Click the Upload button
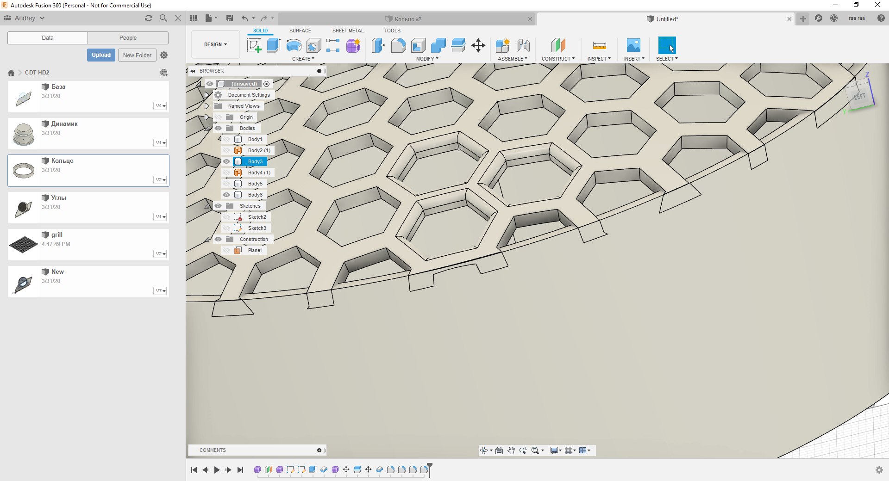Screen dimensions: 889x481 (x=101, y=55)
